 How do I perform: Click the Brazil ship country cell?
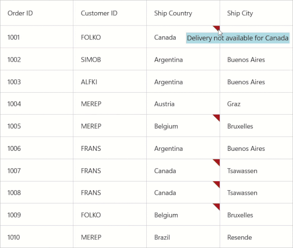162,237
